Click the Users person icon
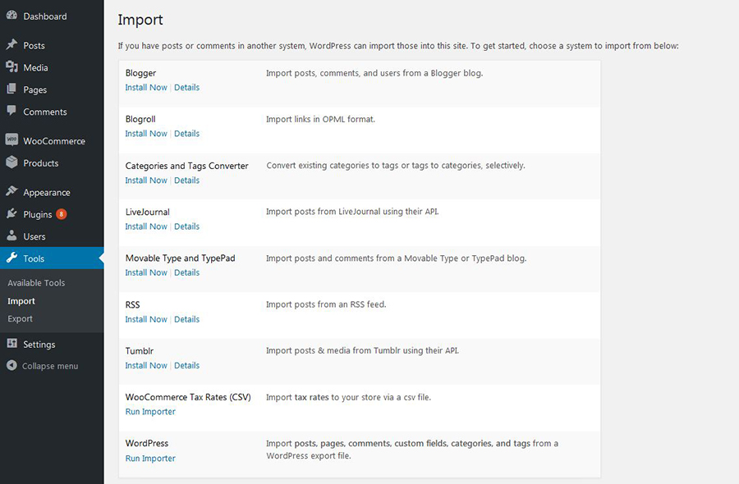Viewport: 739px width, 484px height. point(11,235)
